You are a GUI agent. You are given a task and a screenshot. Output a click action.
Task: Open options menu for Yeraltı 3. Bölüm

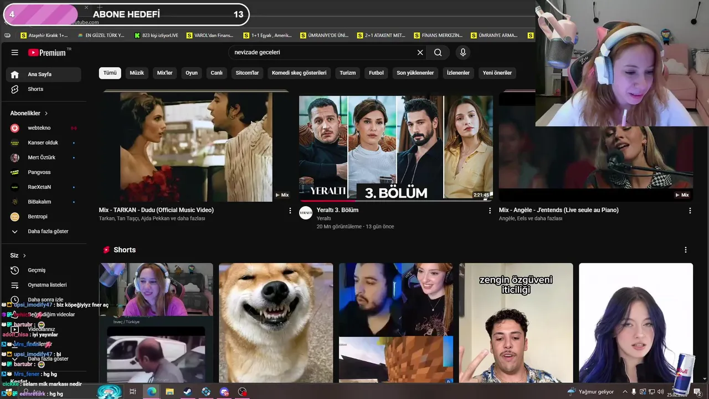pos(490,211)
